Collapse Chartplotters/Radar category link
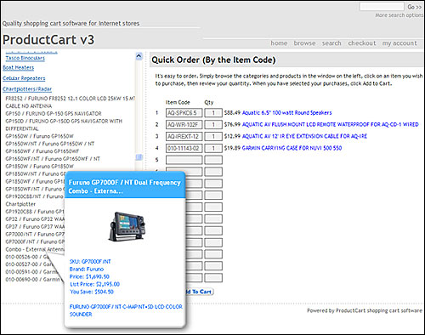This screenshot has width=425, height=335. click(x=27, y=89)
